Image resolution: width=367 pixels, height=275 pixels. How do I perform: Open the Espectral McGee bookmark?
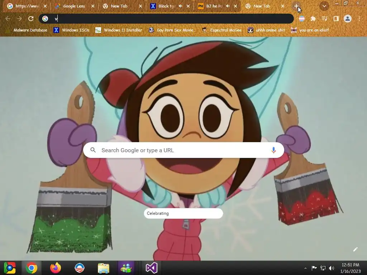click(222, 30)
